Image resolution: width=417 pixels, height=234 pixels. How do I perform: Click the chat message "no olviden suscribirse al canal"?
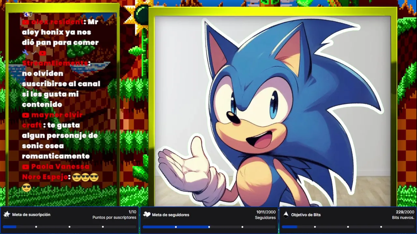point(61,79)
